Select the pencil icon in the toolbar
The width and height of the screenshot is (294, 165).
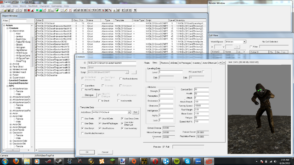(66, 10)
